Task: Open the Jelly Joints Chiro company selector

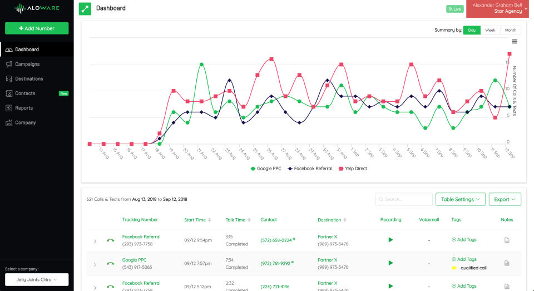Action: [37, 279]
